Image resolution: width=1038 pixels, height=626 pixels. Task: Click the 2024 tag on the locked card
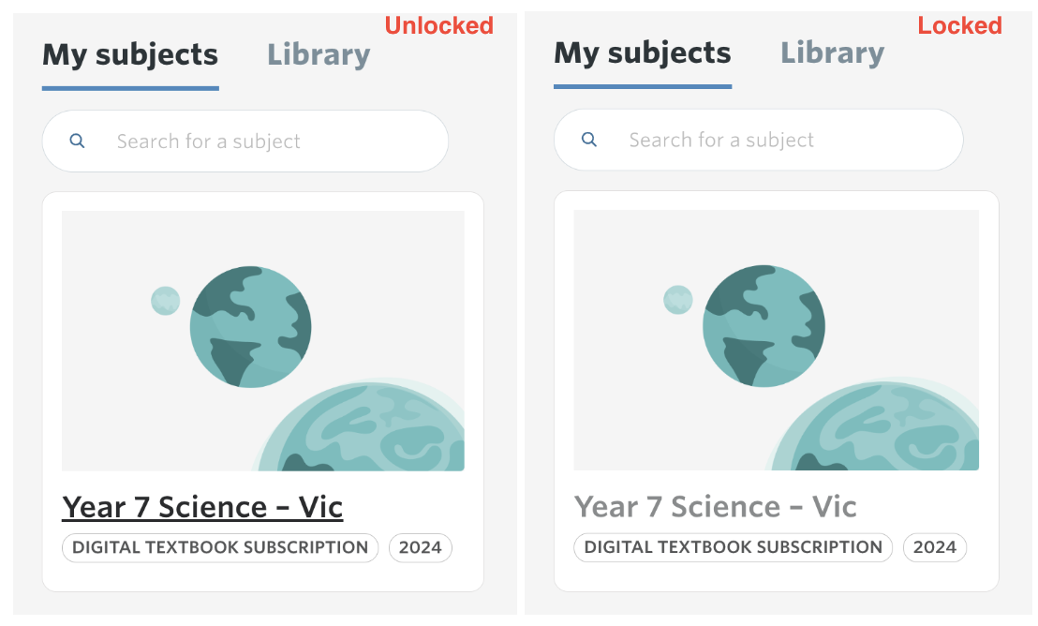pos(935,547)
